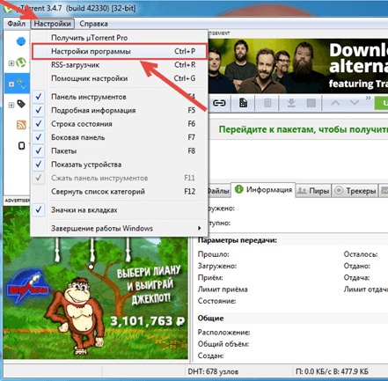The width and height of the screenshot is (388, 381).
Task: Switch to the Информация tab
Action: [x=263, y=190]
